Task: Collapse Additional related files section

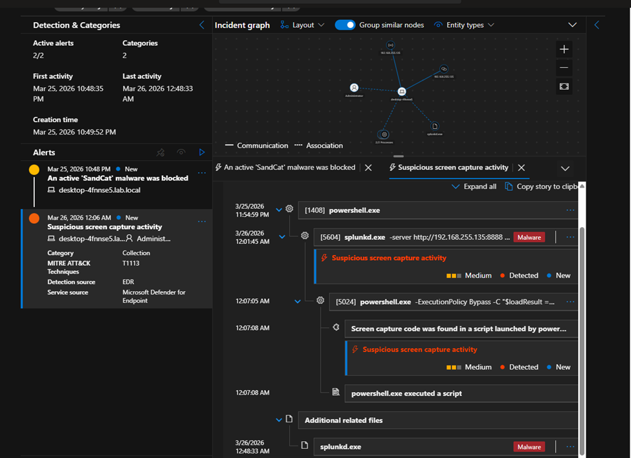Action: pos(279,420)
